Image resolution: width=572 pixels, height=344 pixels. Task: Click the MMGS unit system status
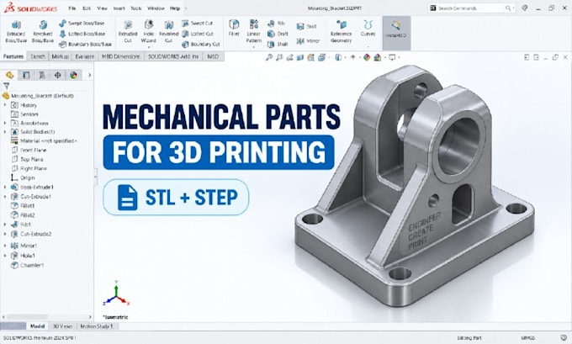point(528,338)
